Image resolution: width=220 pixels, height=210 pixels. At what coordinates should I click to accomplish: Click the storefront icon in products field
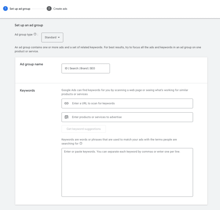(67, 117)
